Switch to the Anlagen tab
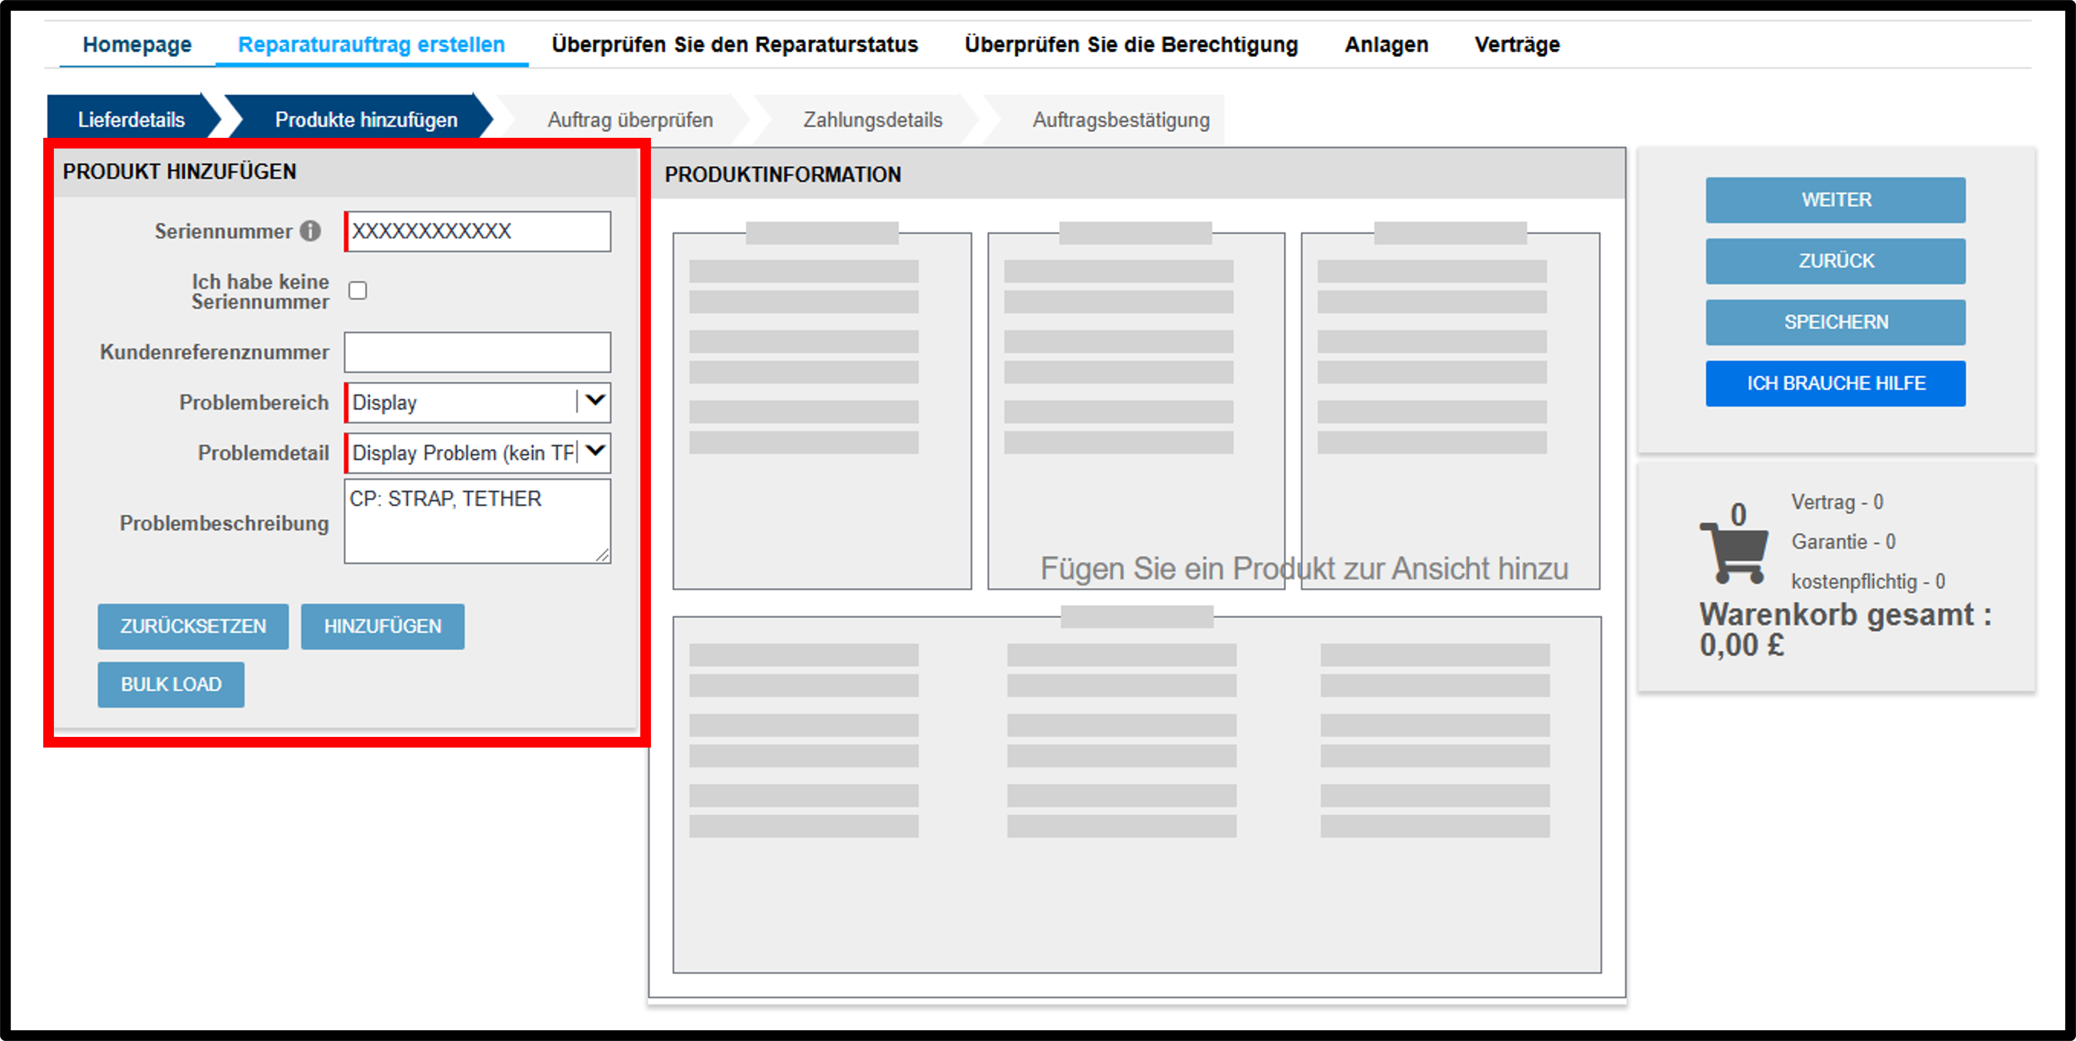Viewport: 2076px width, 1041px height. click(1386, 44)
